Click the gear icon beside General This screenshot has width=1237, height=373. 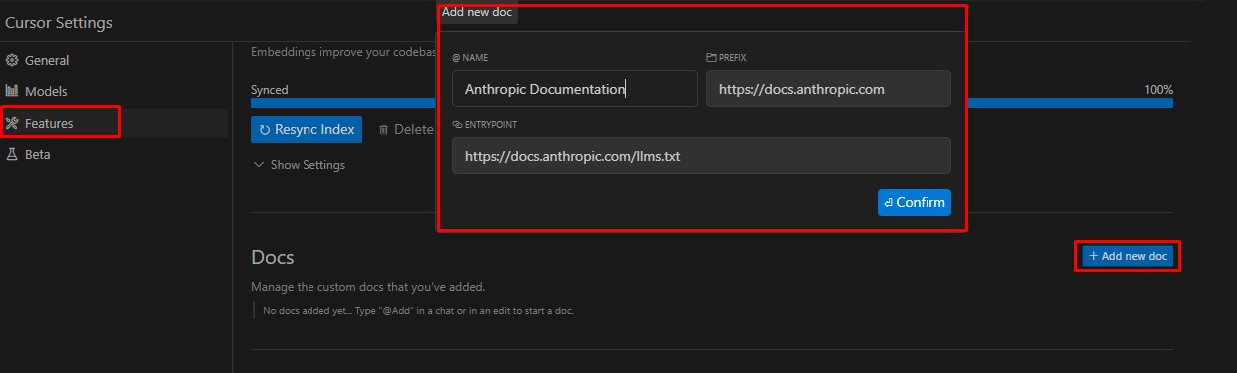(13, 60)
